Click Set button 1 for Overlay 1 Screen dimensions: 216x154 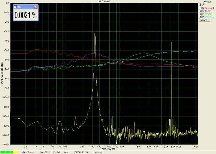pyautogui.click(x=200, y=8)
